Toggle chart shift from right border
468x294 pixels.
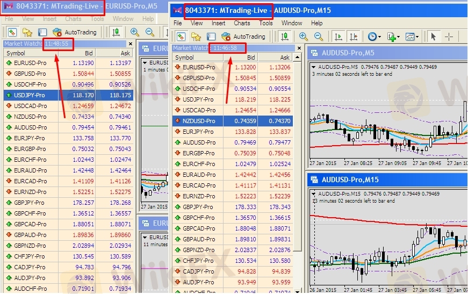(x=354, y=37)
